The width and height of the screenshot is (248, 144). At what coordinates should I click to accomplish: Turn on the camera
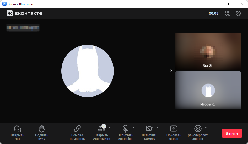[149, 133]
